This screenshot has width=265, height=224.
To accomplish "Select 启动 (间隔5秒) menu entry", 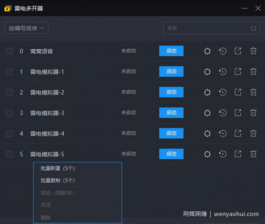I will 58,193.
